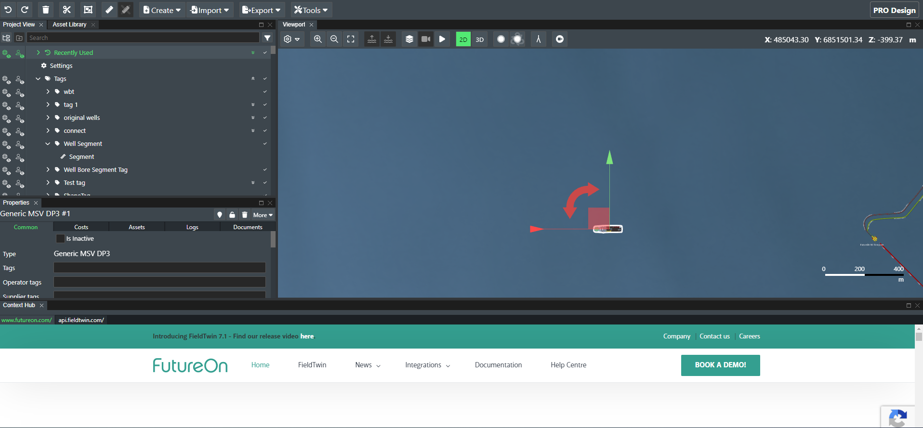The image size is (923, 428).
Task: Click the new folder icon beside Search
Action: [x=19, y=38]
